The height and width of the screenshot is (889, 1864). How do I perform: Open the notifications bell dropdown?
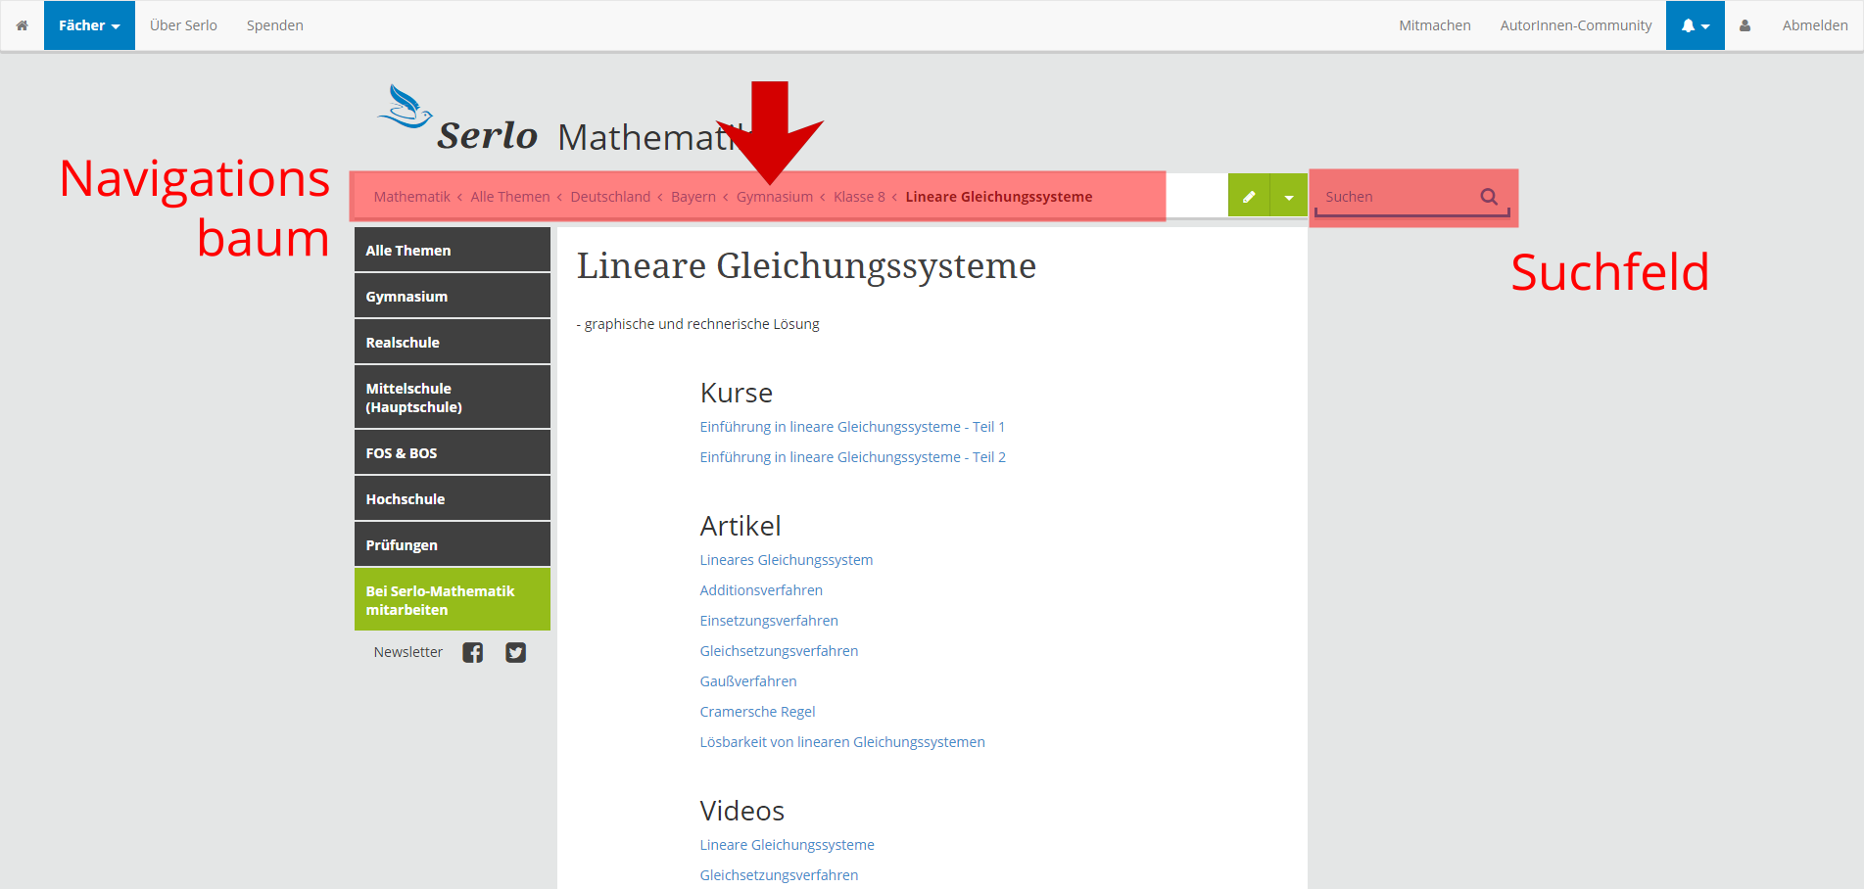tap(1696, 25)
